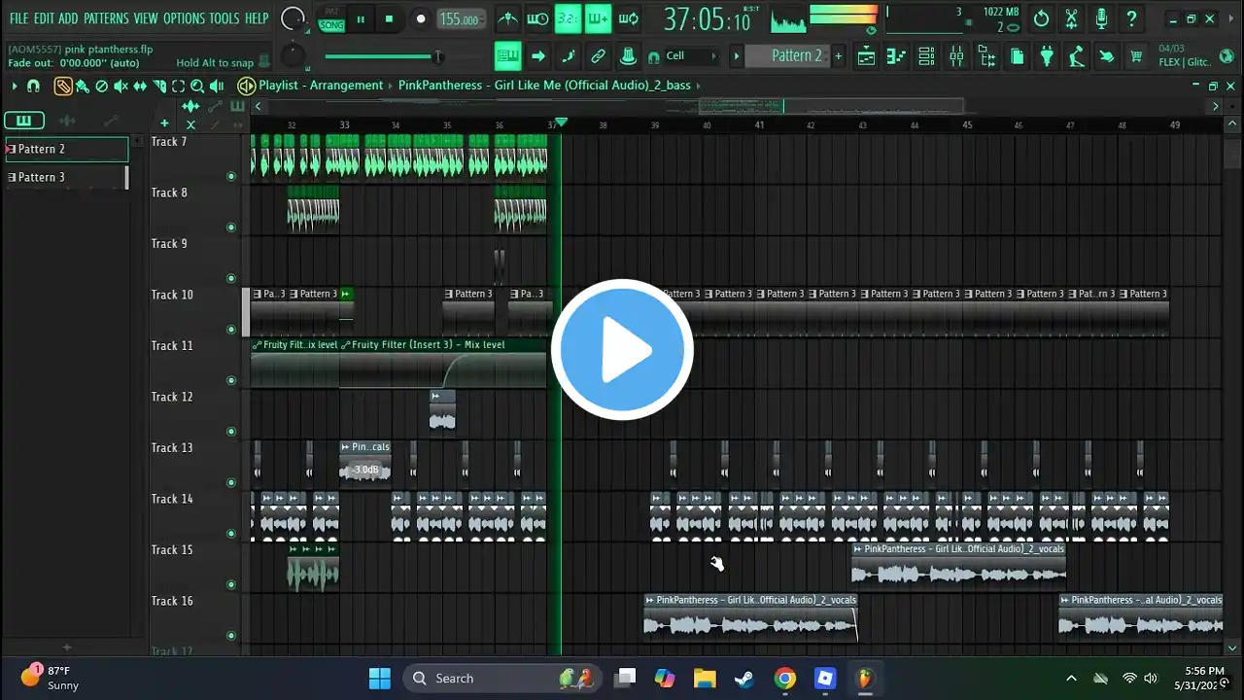Toggle the recording countdown 3.2.1

(568, 18)
